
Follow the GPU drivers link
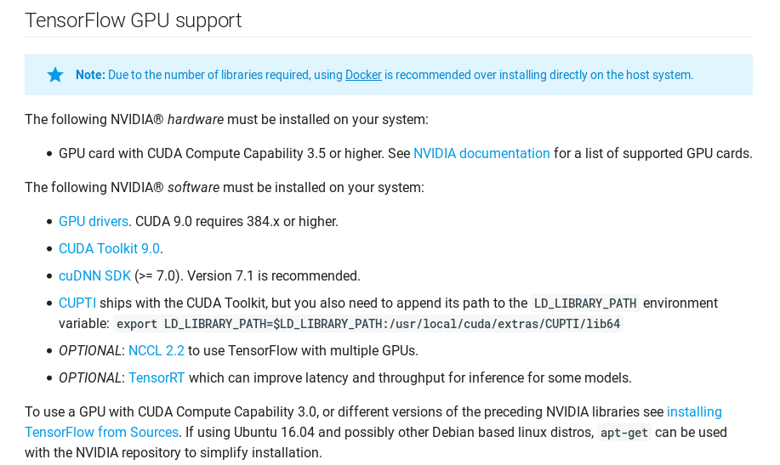94,221
